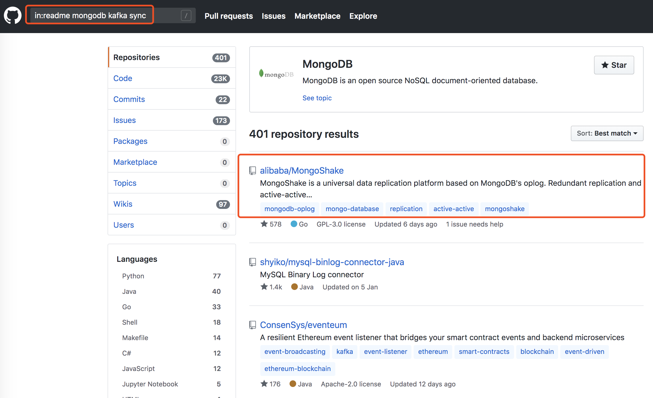
Task: Star the MongoDB topic
Action: 614,65
